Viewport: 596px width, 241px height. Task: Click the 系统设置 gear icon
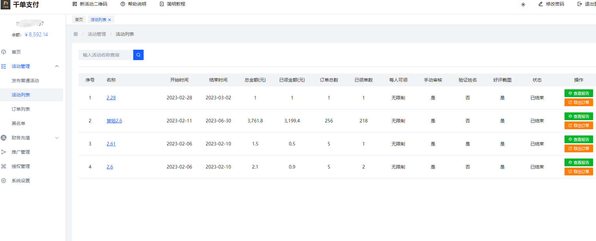[4, 181]
